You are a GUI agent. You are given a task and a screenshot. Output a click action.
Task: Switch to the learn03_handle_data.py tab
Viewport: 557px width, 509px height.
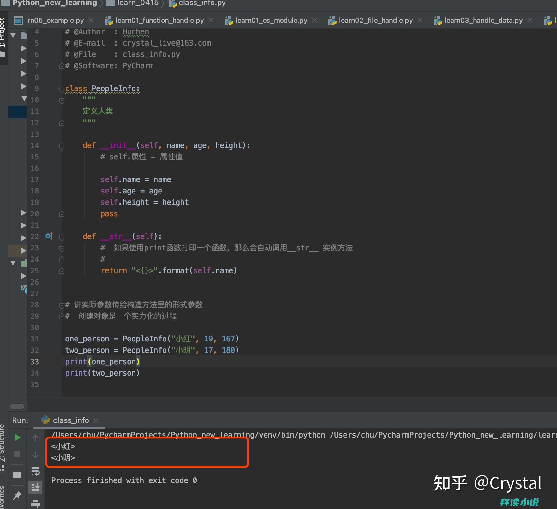483,21
